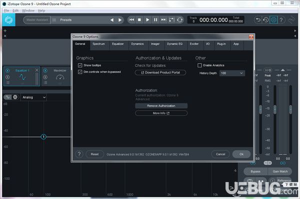Open Options via gear icon
Image resolution: width=300 pixels, height=199 pixels.
(273, 19)
